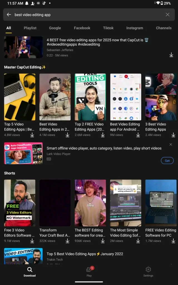Tap the TikTok notification icon in status bar
This screenshot has height=285, width=178.
coord(44,3)
